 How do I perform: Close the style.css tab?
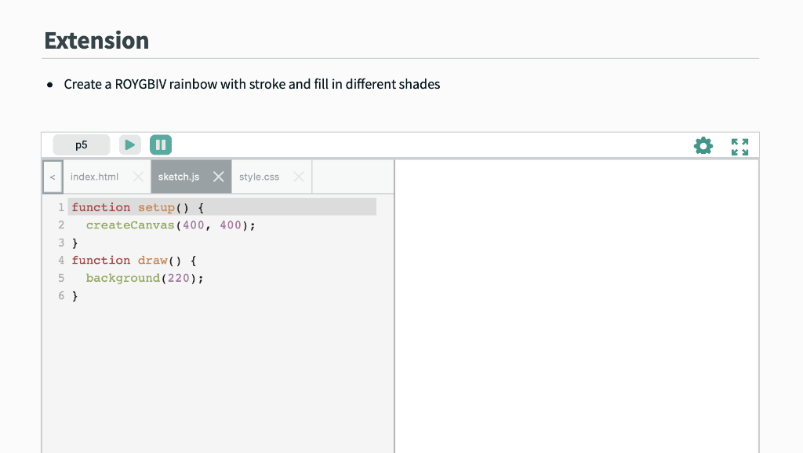298,177
